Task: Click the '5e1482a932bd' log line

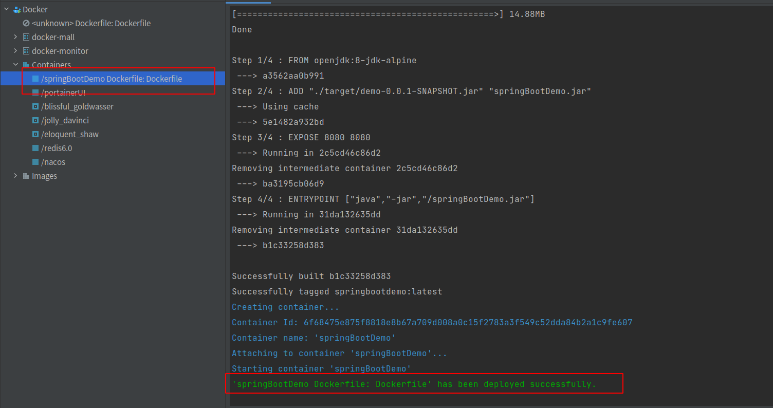Action: pyautogui.click(x=280, y=122)
